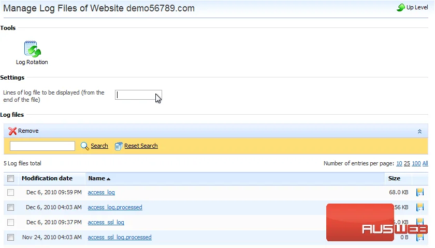
Task: Toggle the select-all checkbox in header
Action: point(10,179)
